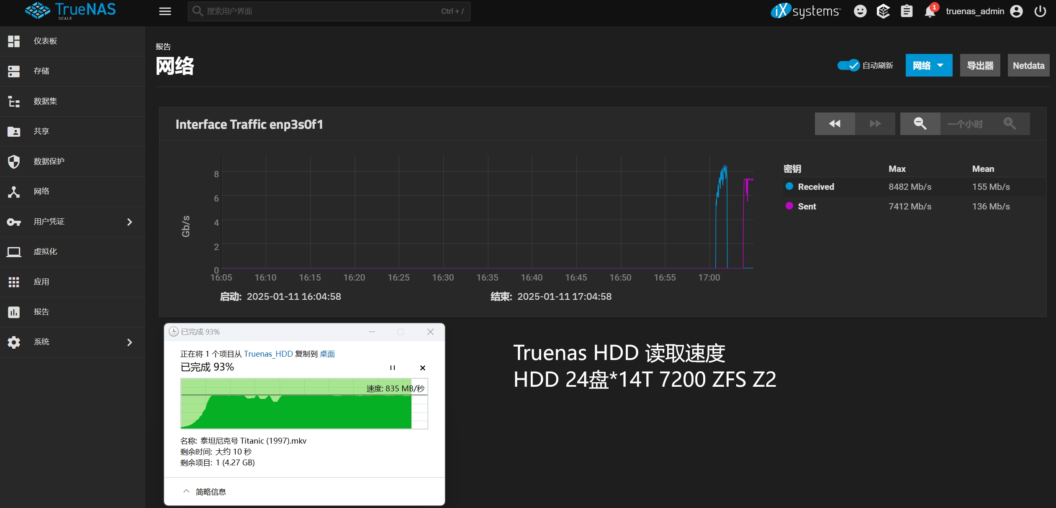Viewport: 1056px width, 508px height.
Task: Open the Truenas_HDD source link
Action: point(268,354)
